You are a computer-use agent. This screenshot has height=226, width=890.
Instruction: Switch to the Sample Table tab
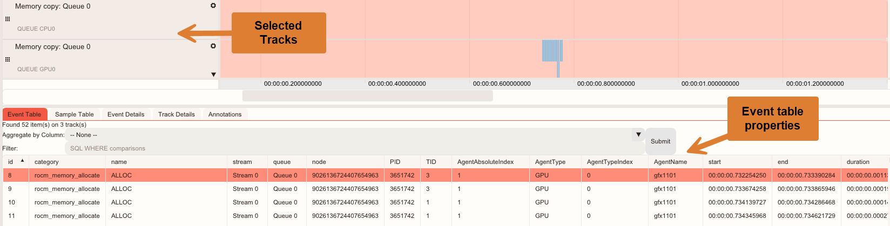(74, 114)
